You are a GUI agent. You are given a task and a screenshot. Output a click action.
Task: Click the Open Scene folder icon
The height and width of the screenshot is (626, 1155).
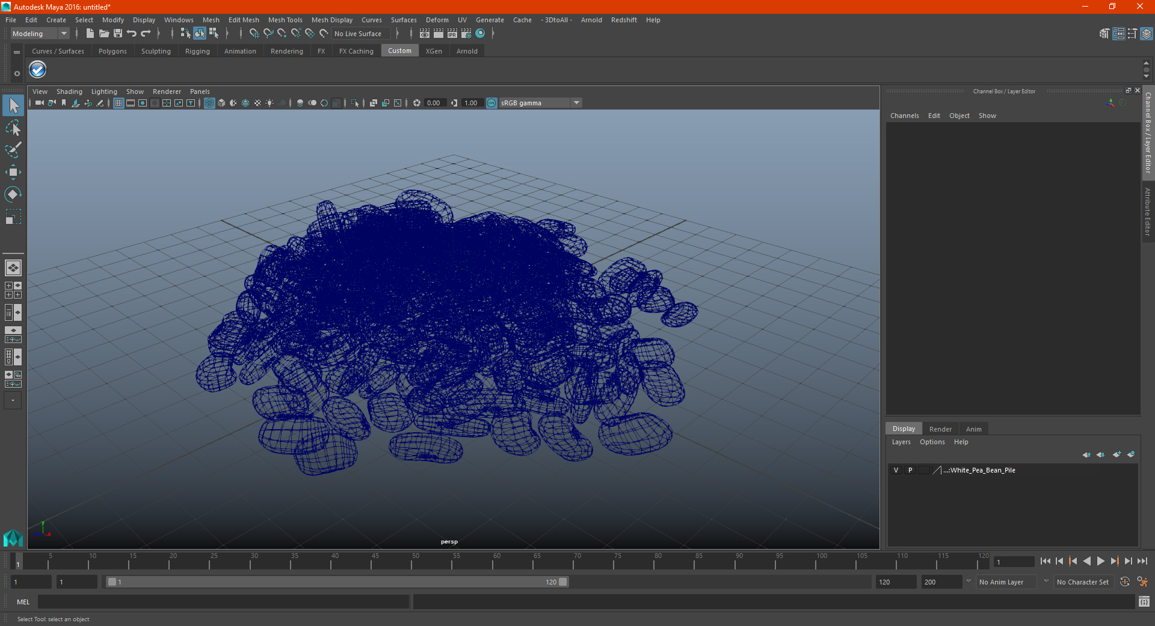pyautogui.click(x=103, y=34)
